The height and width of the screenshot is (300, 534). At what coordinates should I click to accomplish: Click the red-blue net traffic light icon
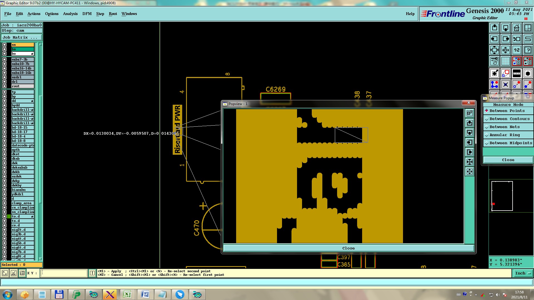click(x=516, y=61)
